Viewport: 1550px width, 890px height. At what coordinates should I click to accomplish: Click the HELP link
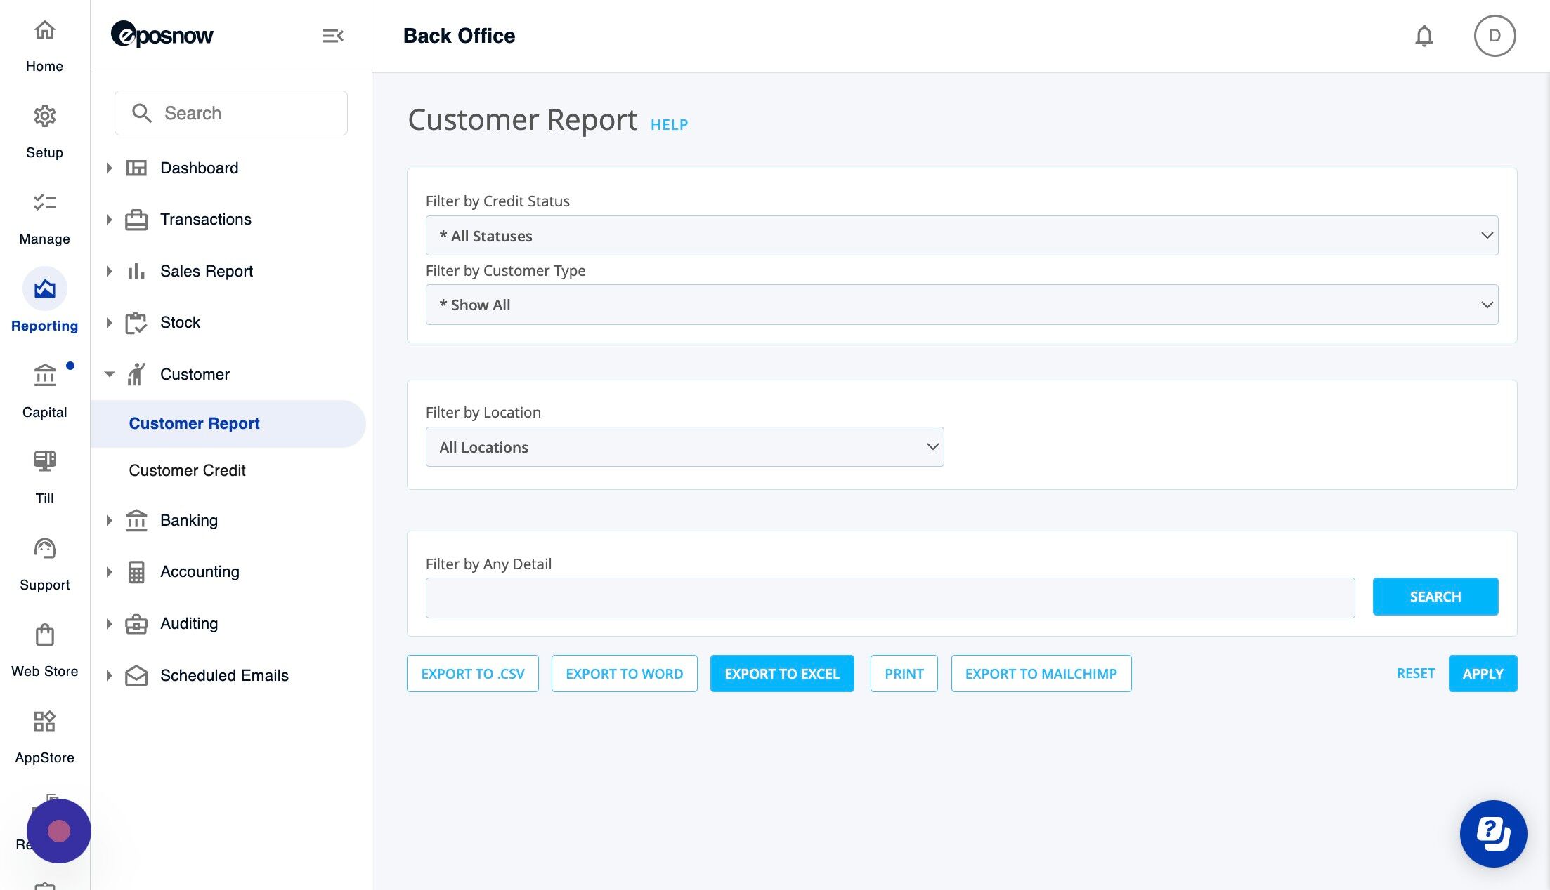pos(669,125)
